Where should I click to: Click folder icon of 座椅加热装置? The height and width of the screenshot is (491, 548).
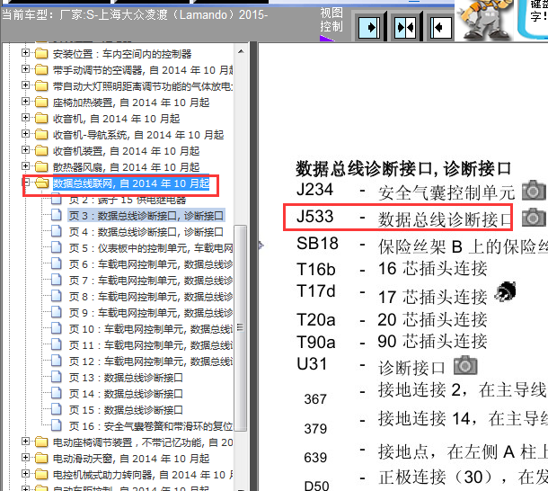pos(41,103)
